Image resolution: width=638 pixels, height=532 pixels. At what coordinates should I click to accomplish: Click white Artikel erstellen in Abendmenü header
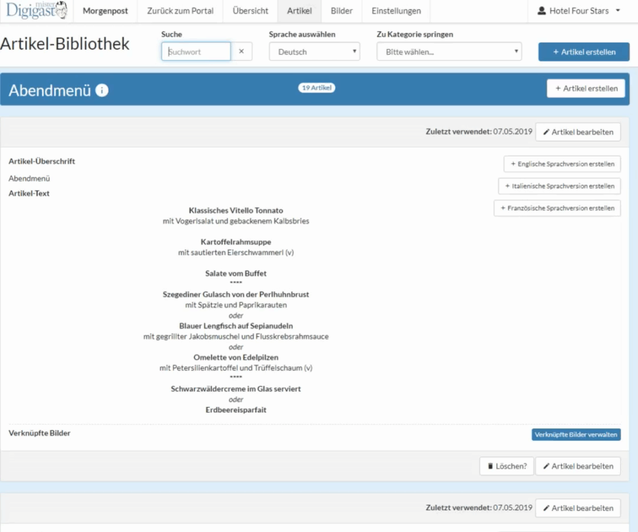[585, 89]
